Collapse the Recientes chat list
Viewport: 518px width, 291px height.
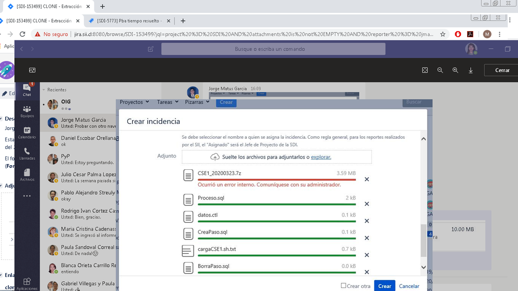coord(44,90)
